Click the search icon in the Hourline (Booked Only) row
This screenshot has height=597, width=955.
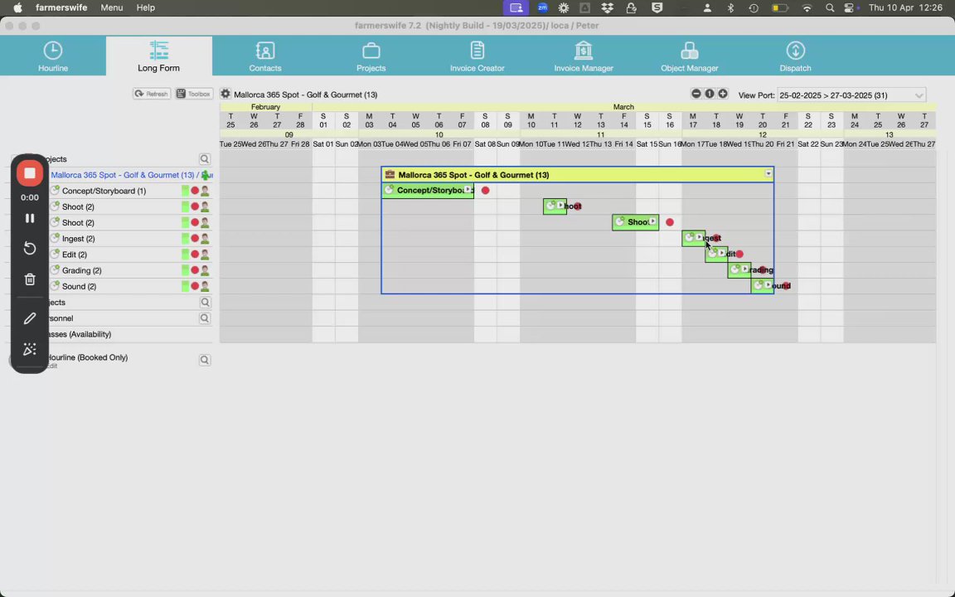pos(205,360)
